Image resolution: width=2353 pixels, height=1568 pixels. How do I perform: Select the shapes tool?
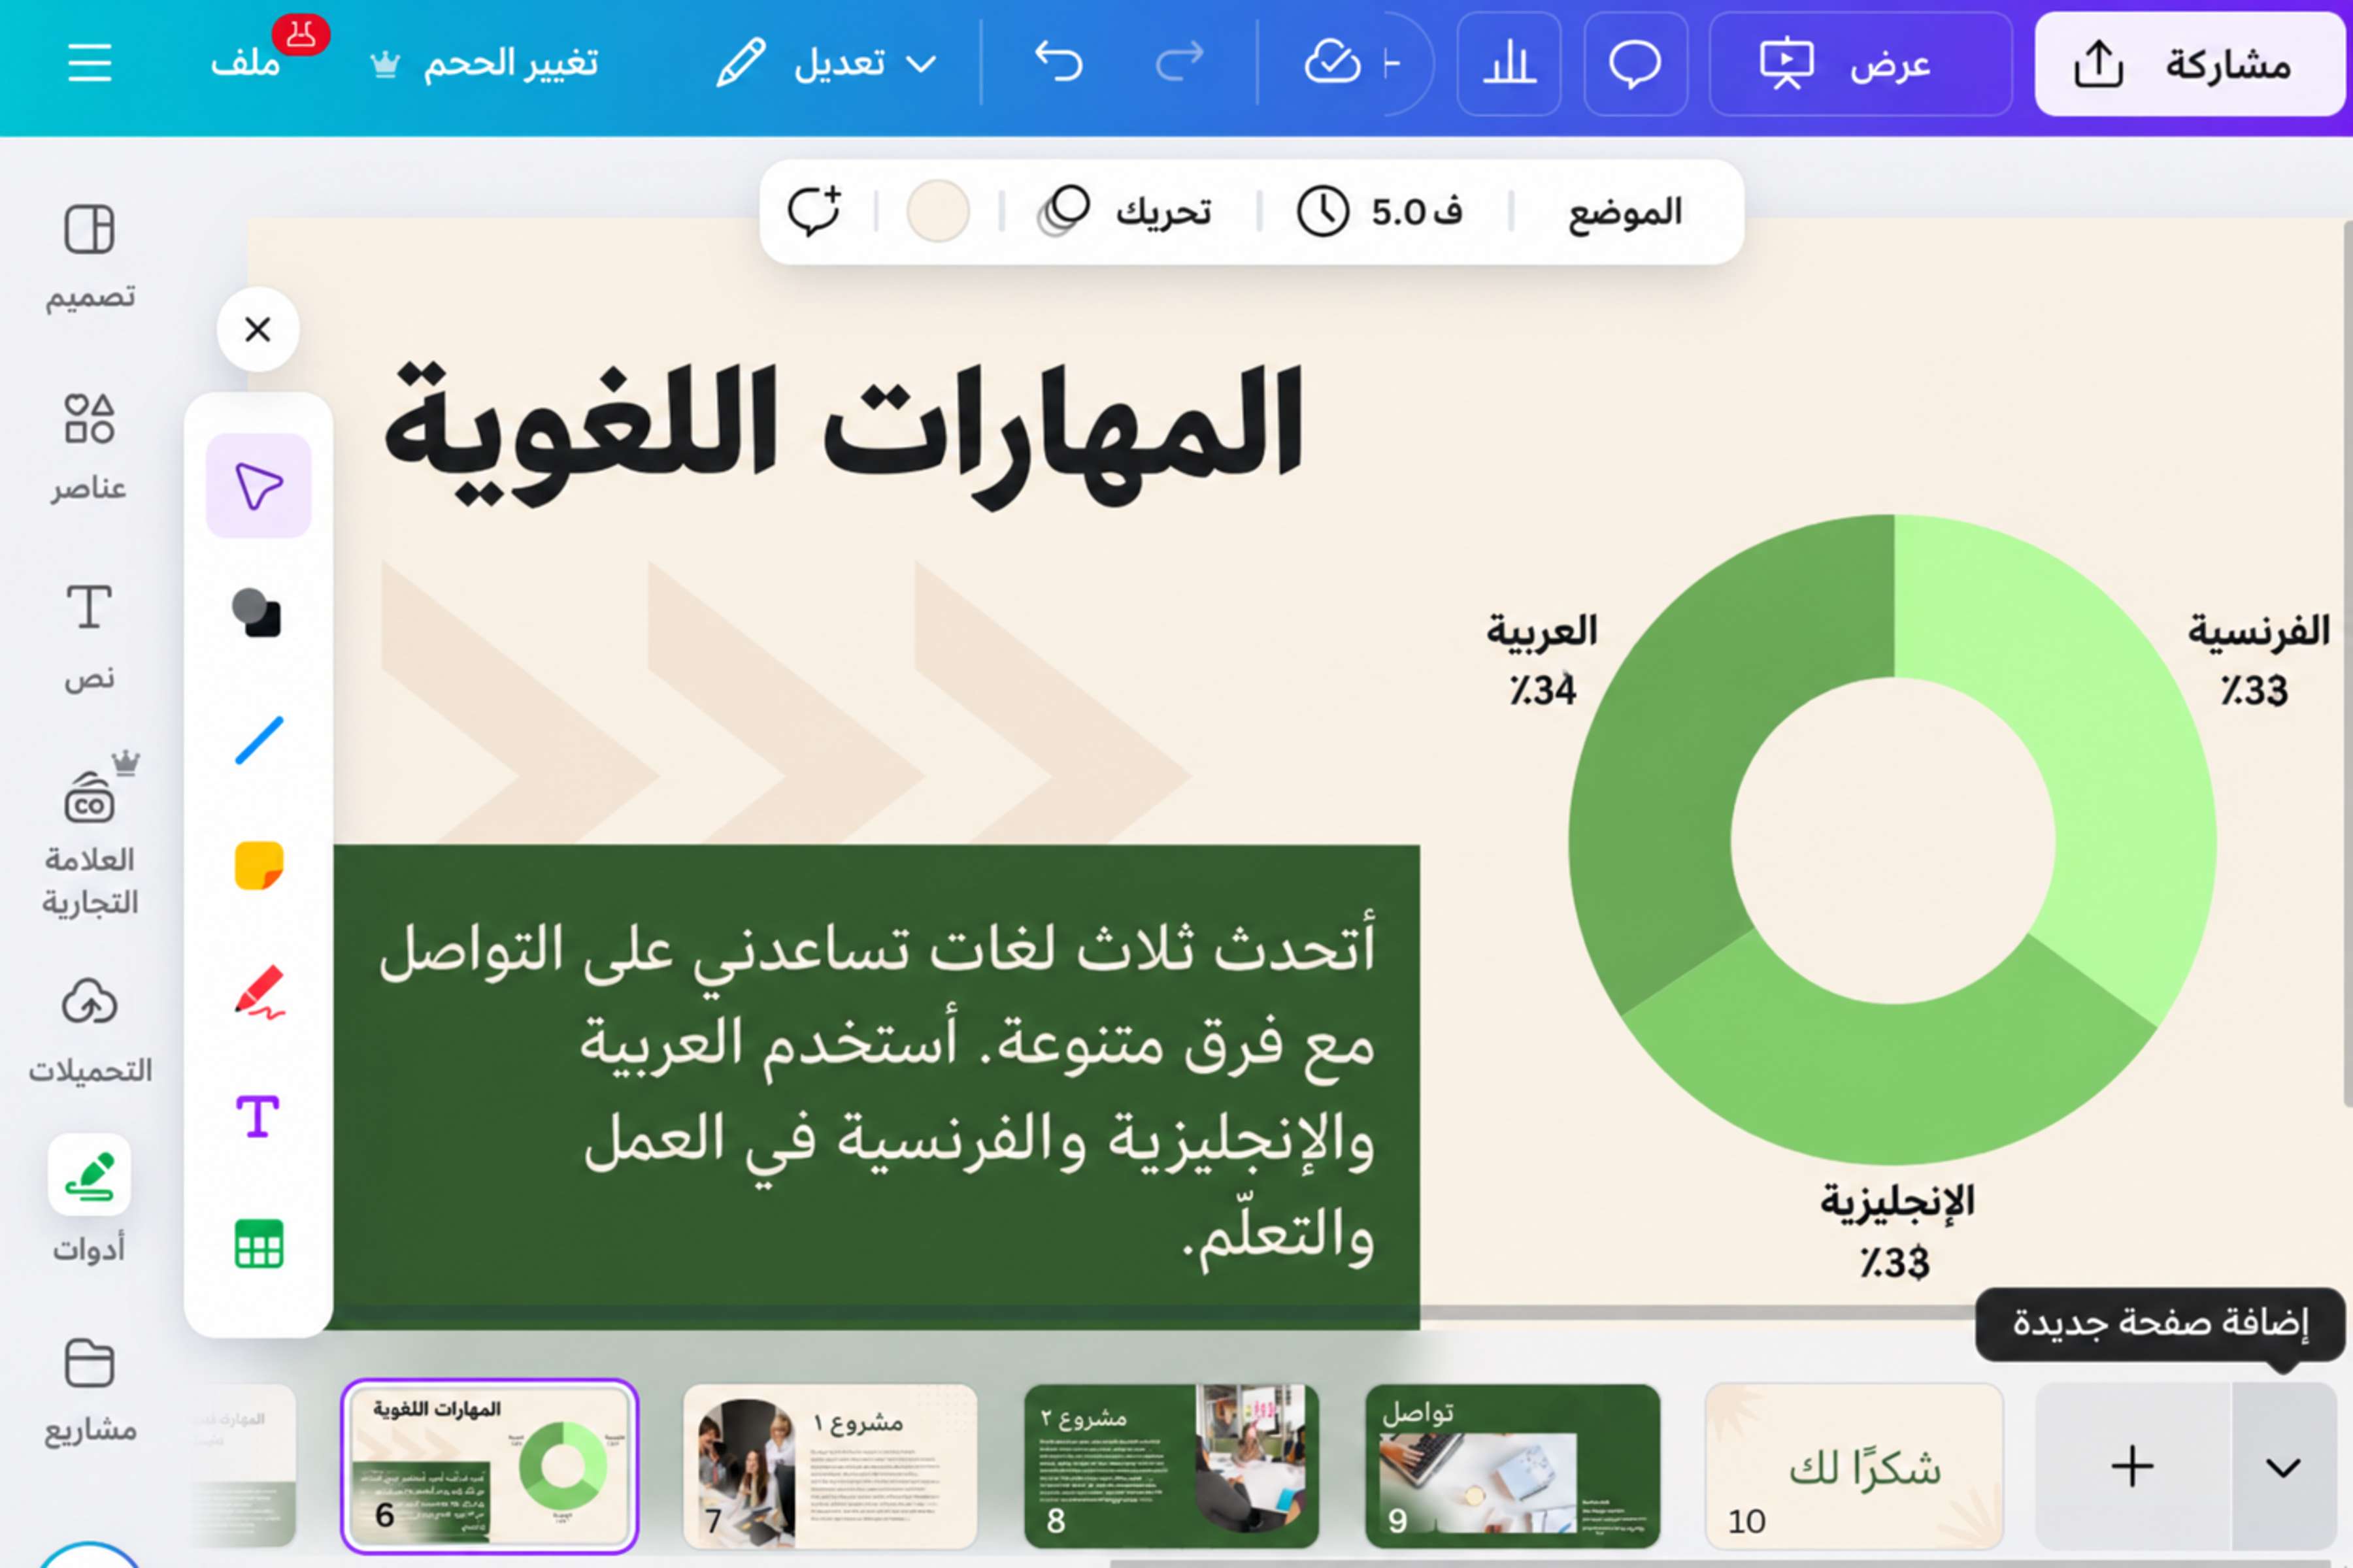point(258,612)
